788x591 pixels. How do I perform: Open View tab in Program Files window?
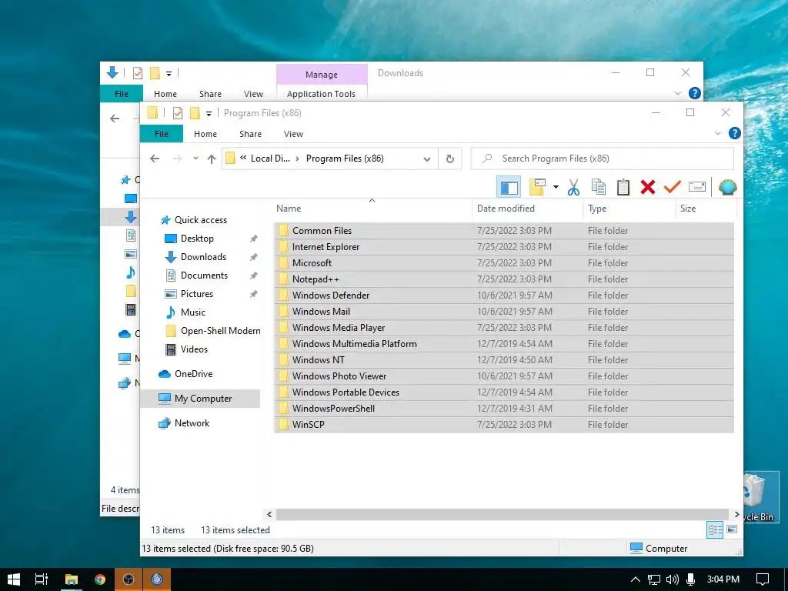click(x=293, y=134)
